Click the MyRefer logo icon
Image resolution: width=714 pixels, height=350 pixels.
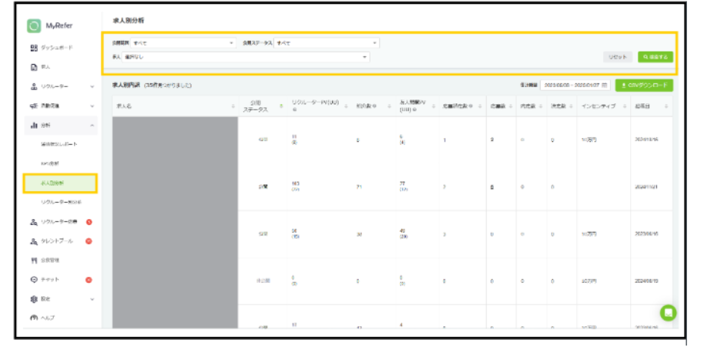point(34,25)
